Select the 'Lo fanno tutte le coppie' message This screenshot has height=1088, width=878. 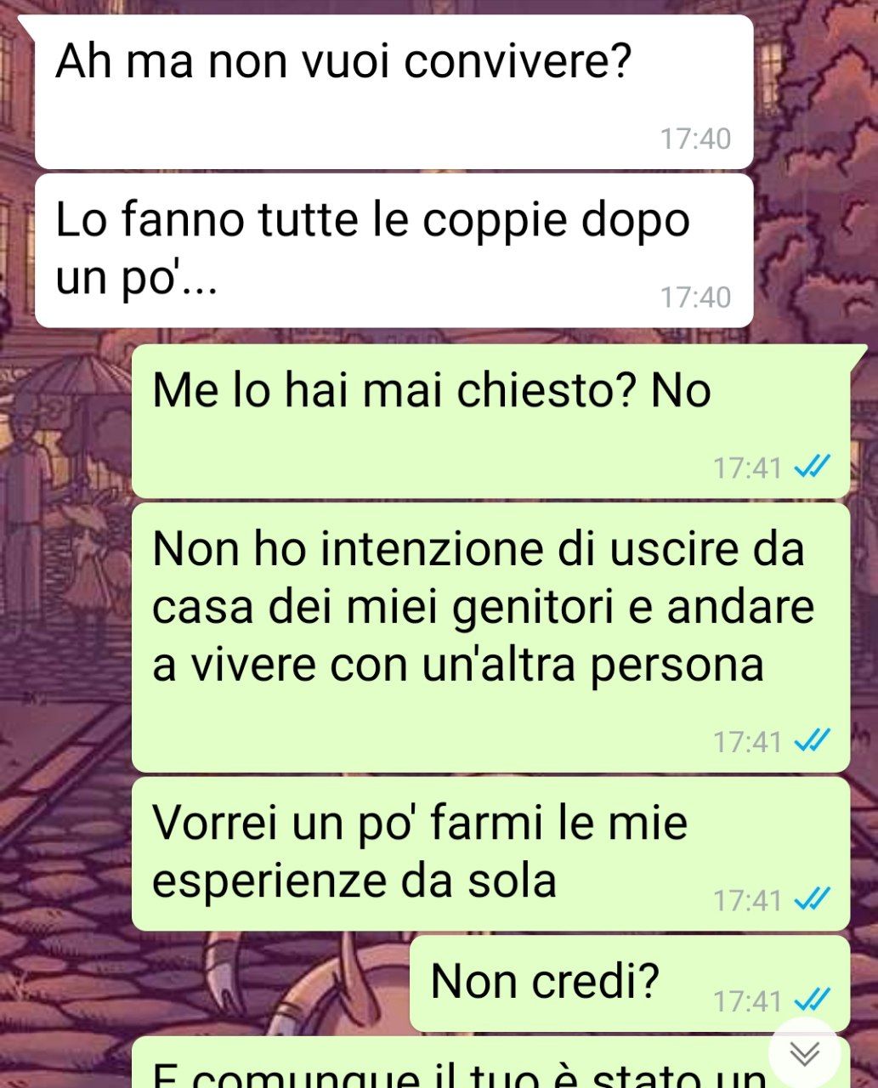pos(394,251)
